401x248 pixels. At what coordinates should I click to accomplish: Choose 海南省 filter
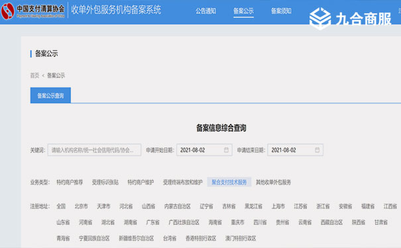tap(215, 222)
